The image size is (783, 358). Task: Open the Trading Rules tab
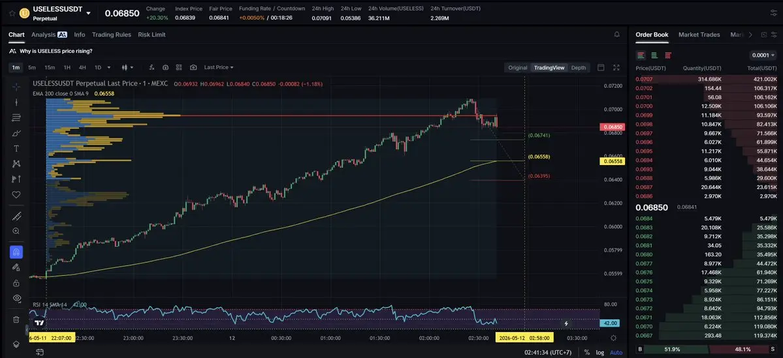[112, 35]
